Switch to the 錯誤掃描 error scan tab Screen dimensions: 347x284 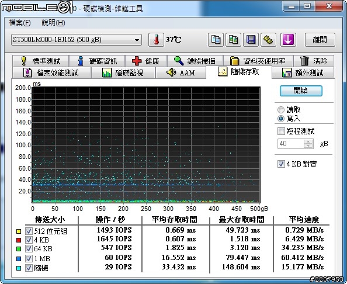point(195,61)
